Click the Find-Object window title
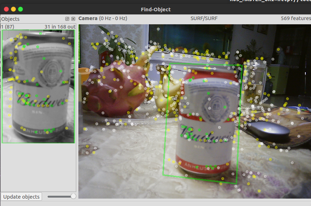 click(155, 10)
